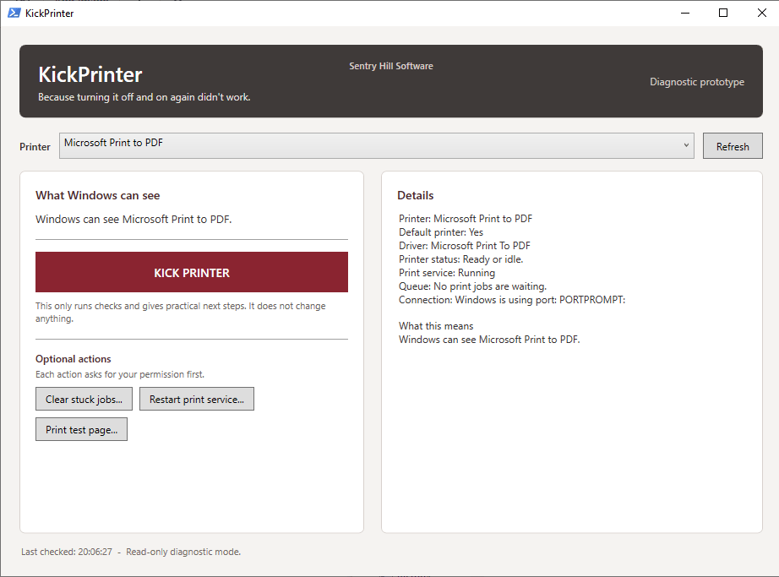779x577 pixels.
Task: Minimize the KickPrinter window
Action: 685,13
